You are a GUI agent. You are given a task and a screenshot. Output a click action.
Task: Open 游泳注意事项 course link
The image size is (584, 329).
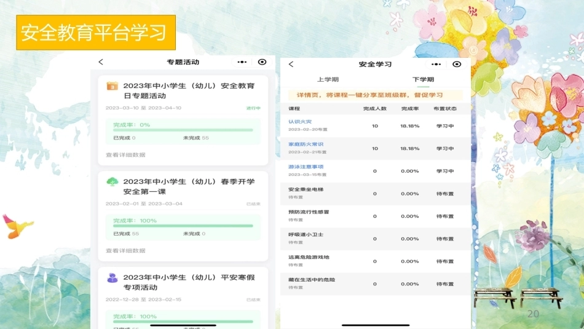[x=306, y=167]
